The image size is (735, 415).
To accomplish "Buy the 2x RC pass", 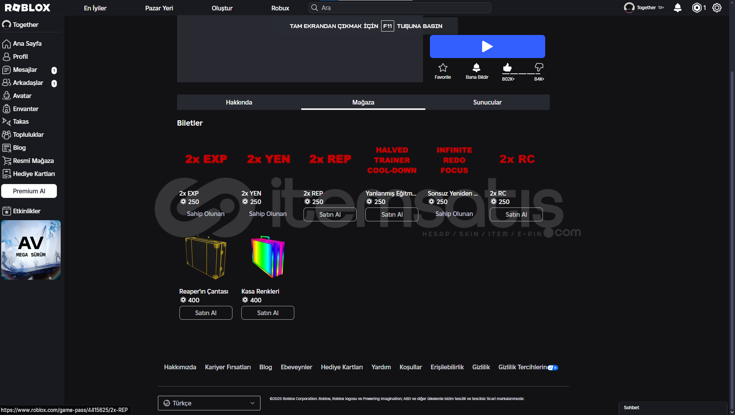I will coord(516,214).
